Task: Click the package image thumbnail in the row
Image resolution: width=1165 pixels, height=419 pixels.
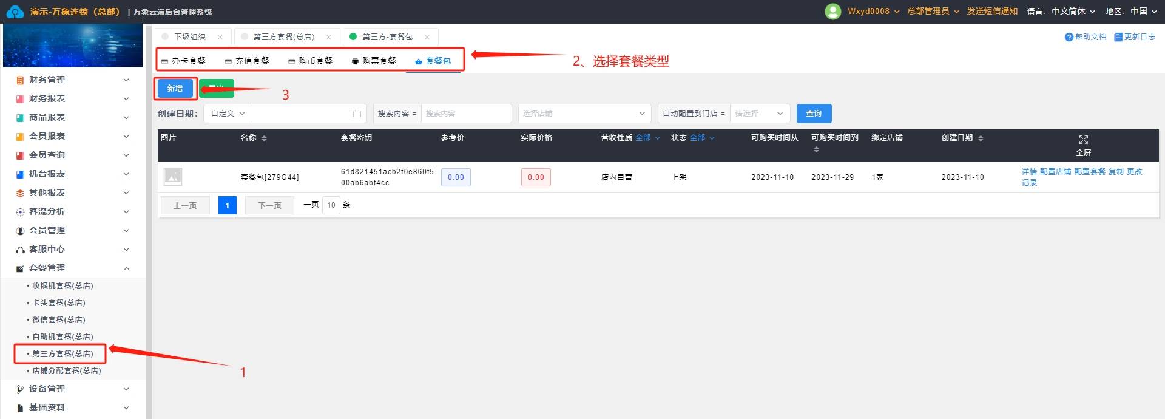Action: click(173, 177)
